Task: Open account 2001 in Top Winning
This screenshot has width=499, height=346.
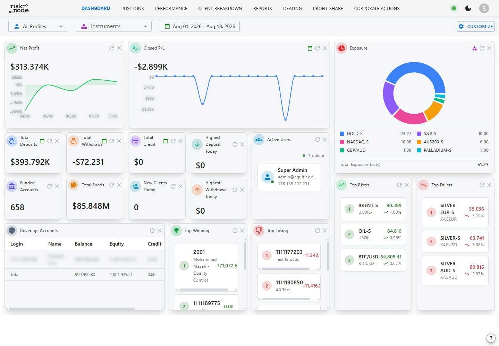Action: [206, 267]
